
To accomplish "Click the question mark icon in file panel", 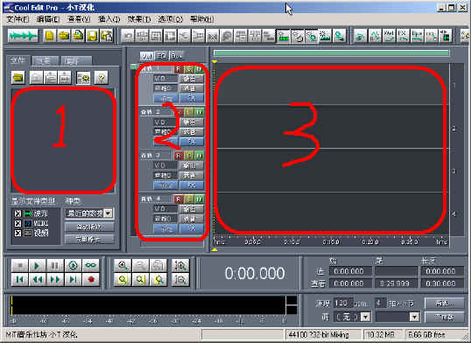I will click(102, 78).
